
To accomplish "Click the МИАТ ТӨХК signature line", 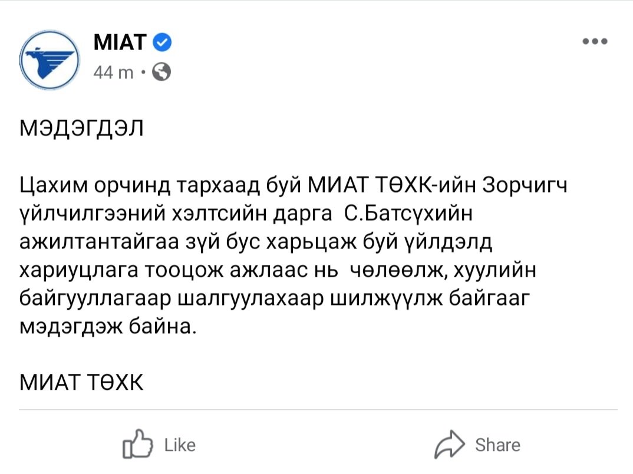I will tap(81, 382).
